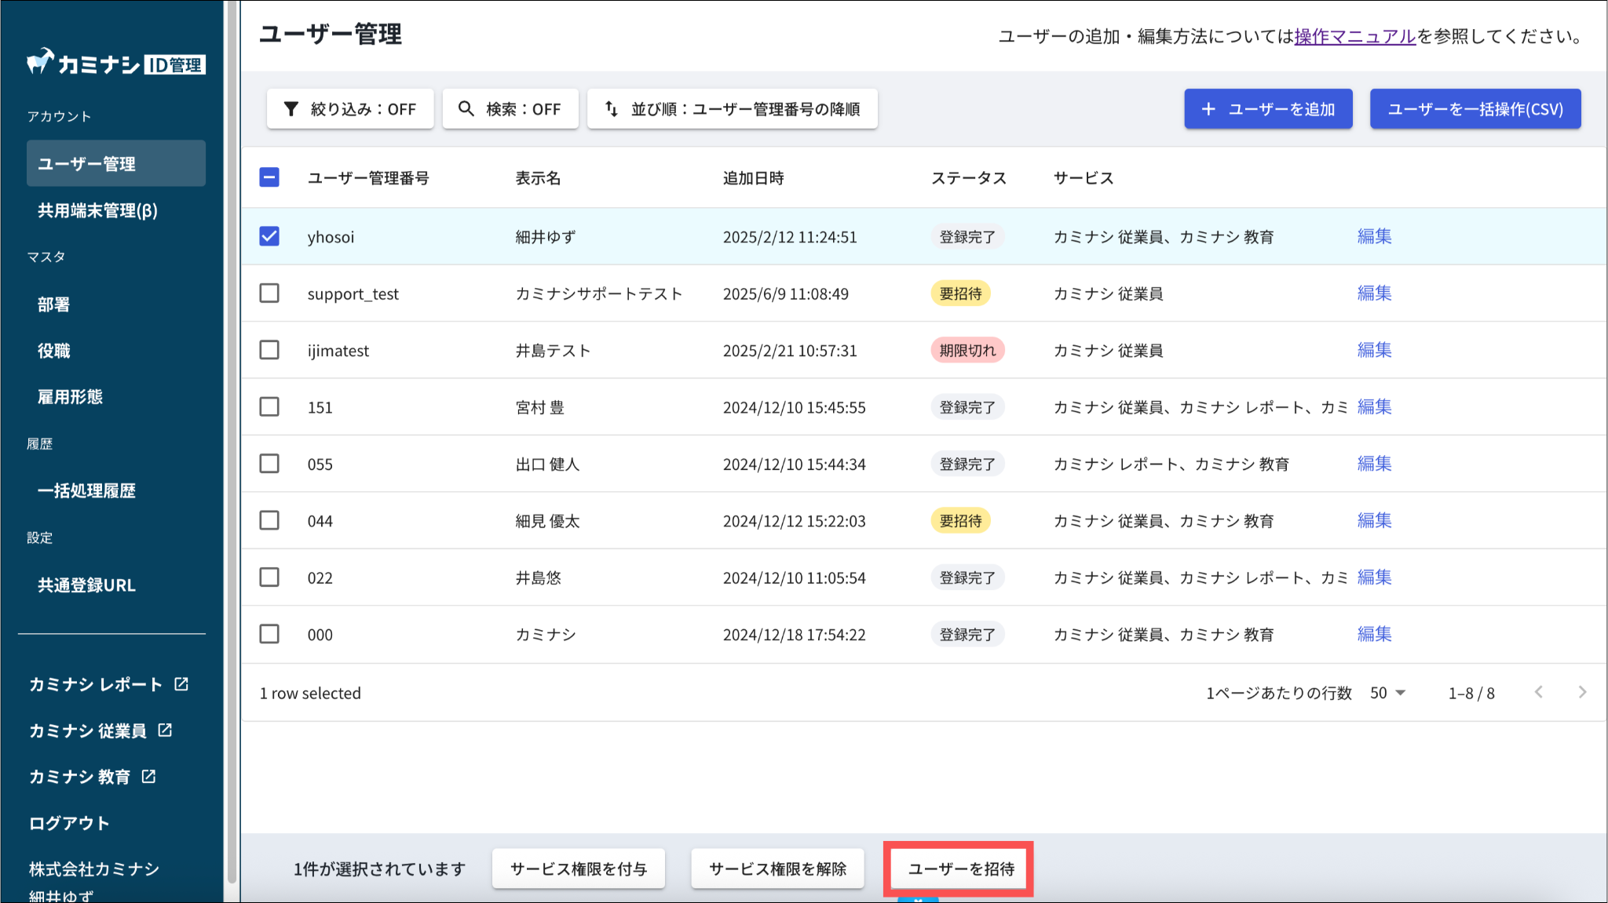This screenshot has width=1608, height=903.
Task: Click the filter funnel icon
Action: coord(291,109)
